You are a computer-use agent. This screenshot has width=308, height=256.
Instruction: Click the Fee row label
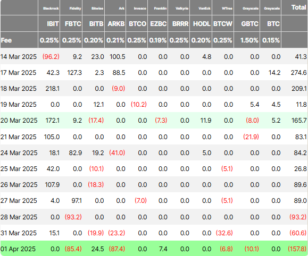tap(6, 40)
